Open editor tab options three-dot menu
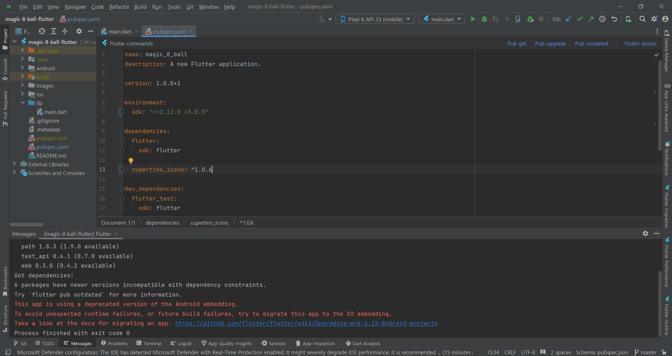This screenshot has width=672, height=356. click(657, 31)
